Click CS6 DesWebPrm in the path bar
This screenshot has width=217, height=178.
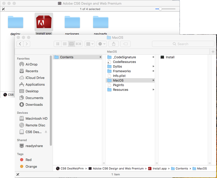(70, 169)
